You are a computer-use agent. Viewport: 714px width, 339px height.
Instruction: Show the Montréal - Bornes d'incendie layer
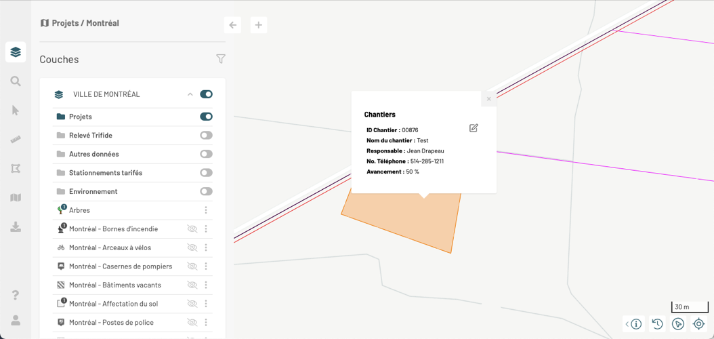pyautogui.click(x=192, y=229)
